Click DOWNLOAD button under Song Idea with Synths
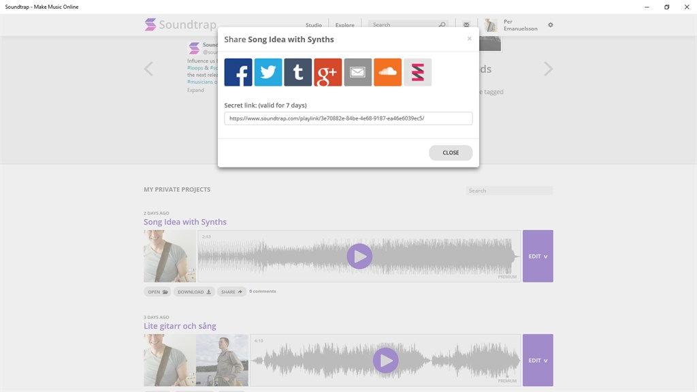697x392 pixels. [x=194, y=292]
